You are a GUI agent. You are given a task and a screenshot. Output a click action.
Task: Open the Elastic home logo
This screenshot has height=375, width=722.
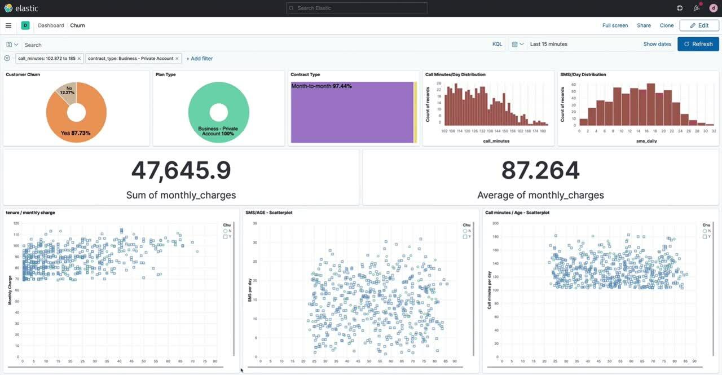[20, 8]
